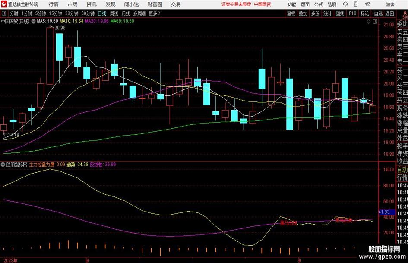This screenshot has height=263, width=408.
Task: Click the MA20: 19.66 value label
Action: click(97, 21)
